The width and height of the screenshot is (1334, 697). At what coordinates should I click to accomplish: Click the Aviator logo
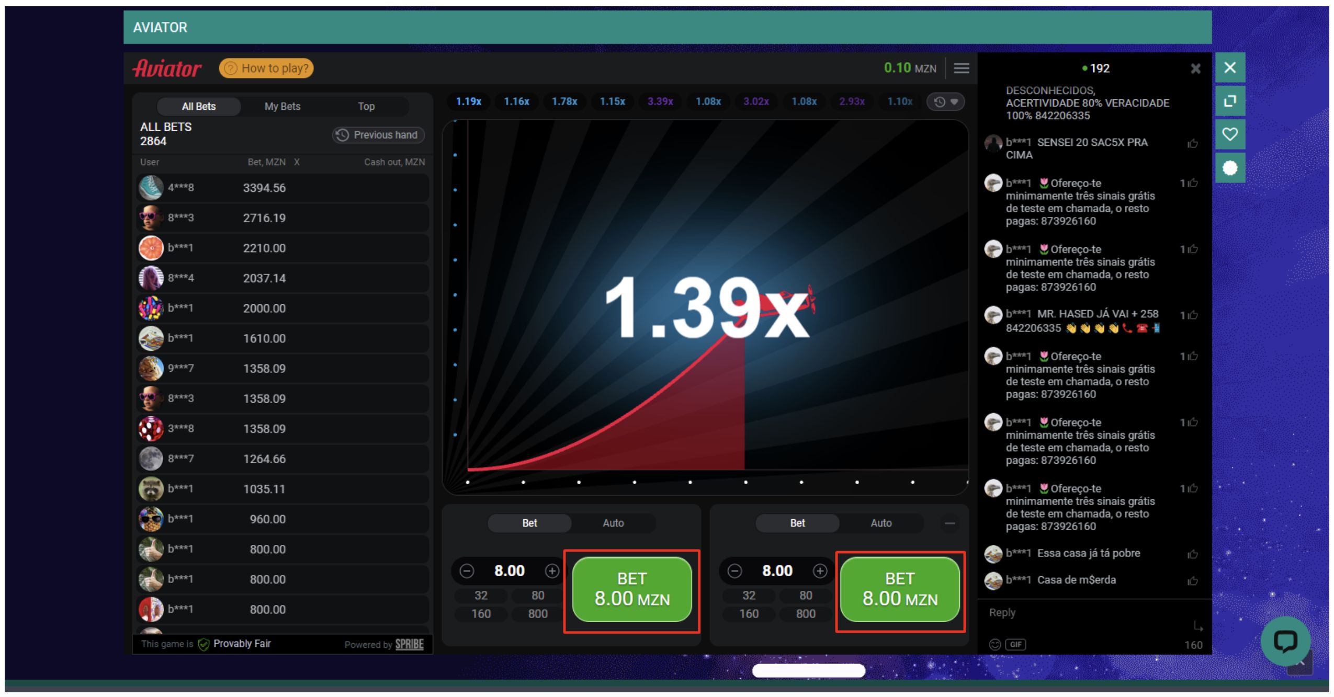coord(167,68)
